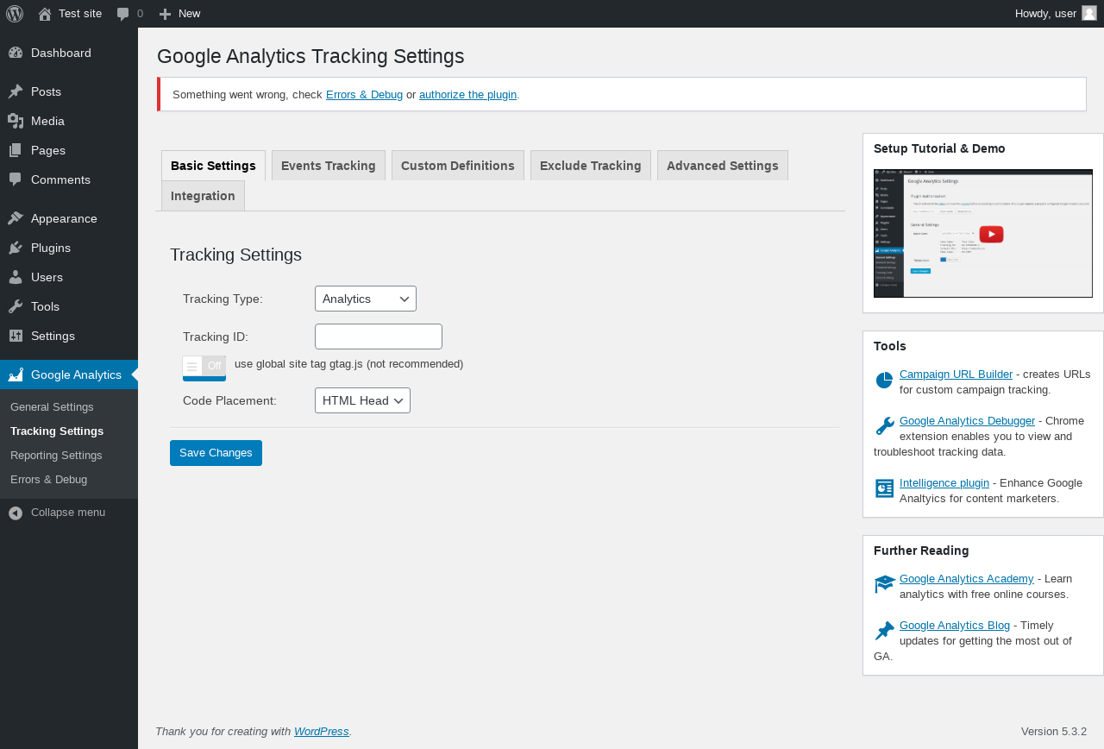Open the Google Analytics Debugger link
Viewport: 1104px width, 749px height.
click(967, 421)
